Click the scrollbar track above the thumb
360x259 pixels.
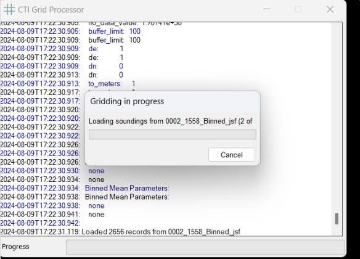[337, 117]
